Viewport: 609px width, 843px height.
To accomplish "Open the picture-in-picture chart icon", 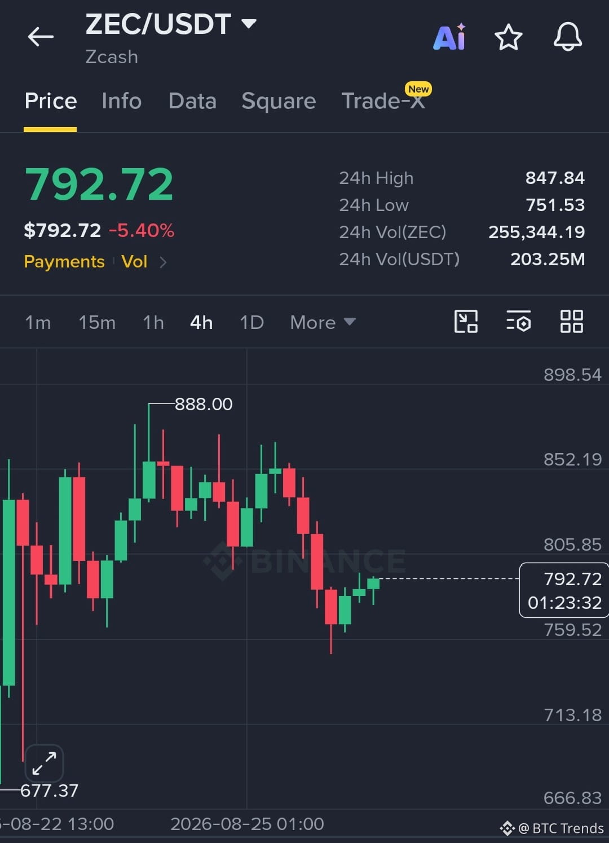I will (466, 322).
